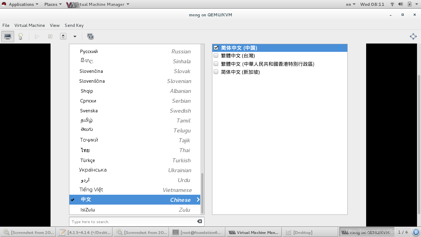This screenshot has height=237, width=421.
Task: Open the en input source dropdown
Action: 351,4
